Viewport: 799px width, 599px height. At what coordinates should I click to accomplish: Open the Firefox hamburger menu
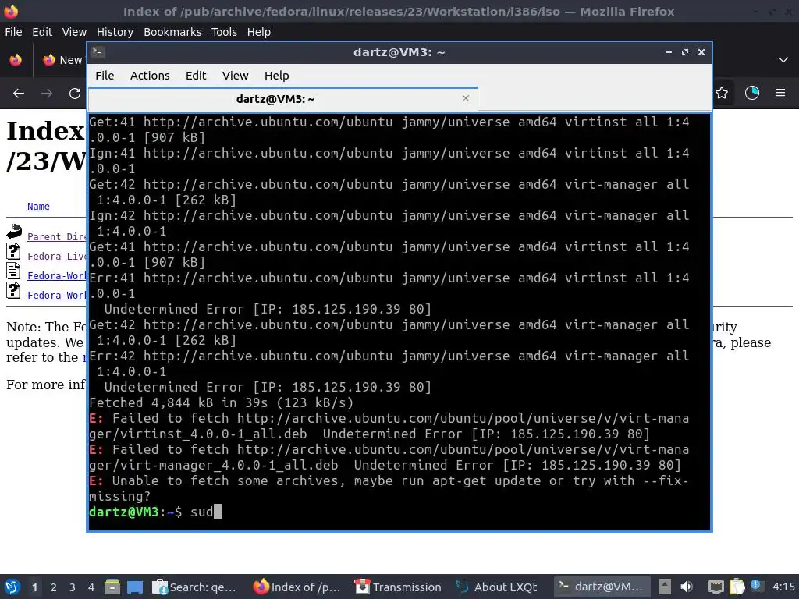point(780,93)
